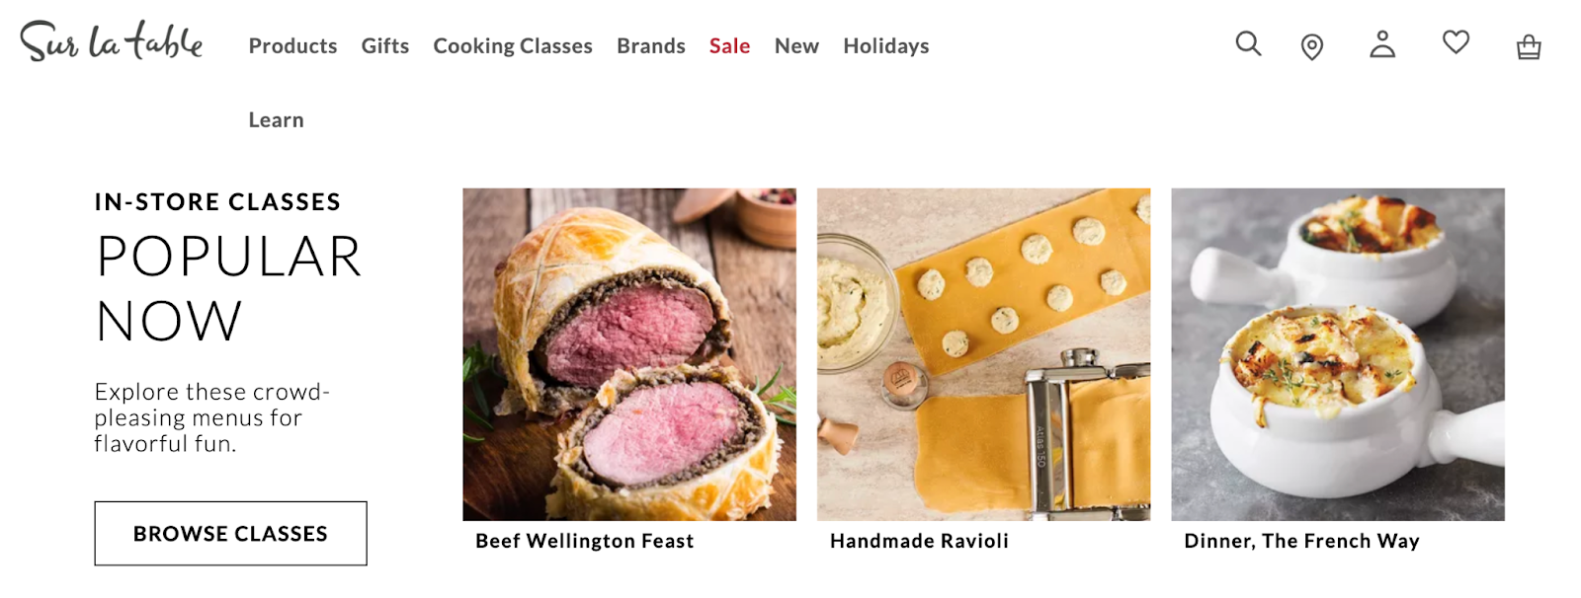This screenshot has height=598, width=1581.
Task: Open the French onion soup image
Action: point(1338,354)
